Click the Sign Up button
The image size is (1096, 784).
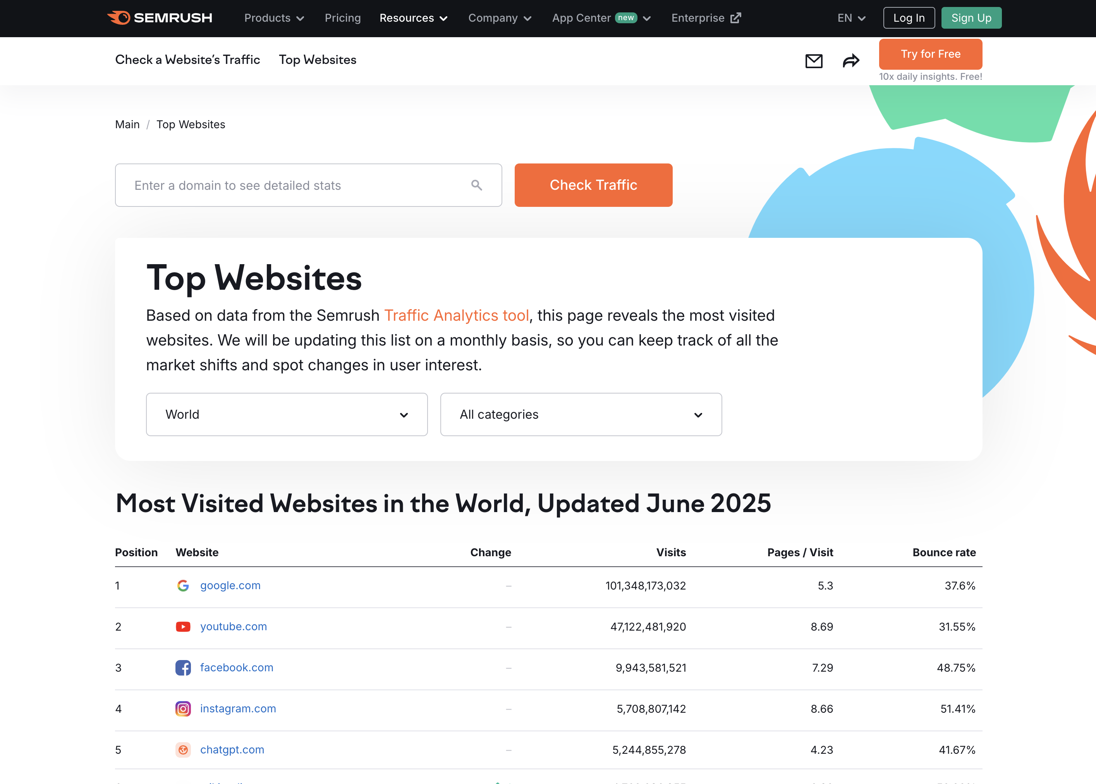click(971, 18)
